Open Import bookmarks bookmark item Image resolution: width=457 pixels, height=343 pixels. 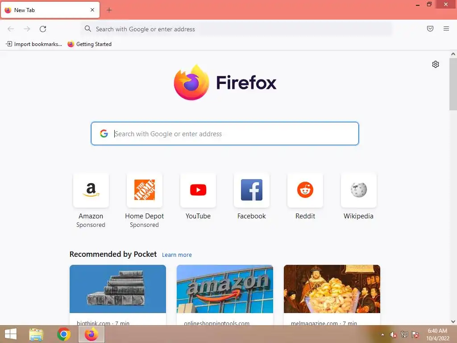[x=34, y=44]
